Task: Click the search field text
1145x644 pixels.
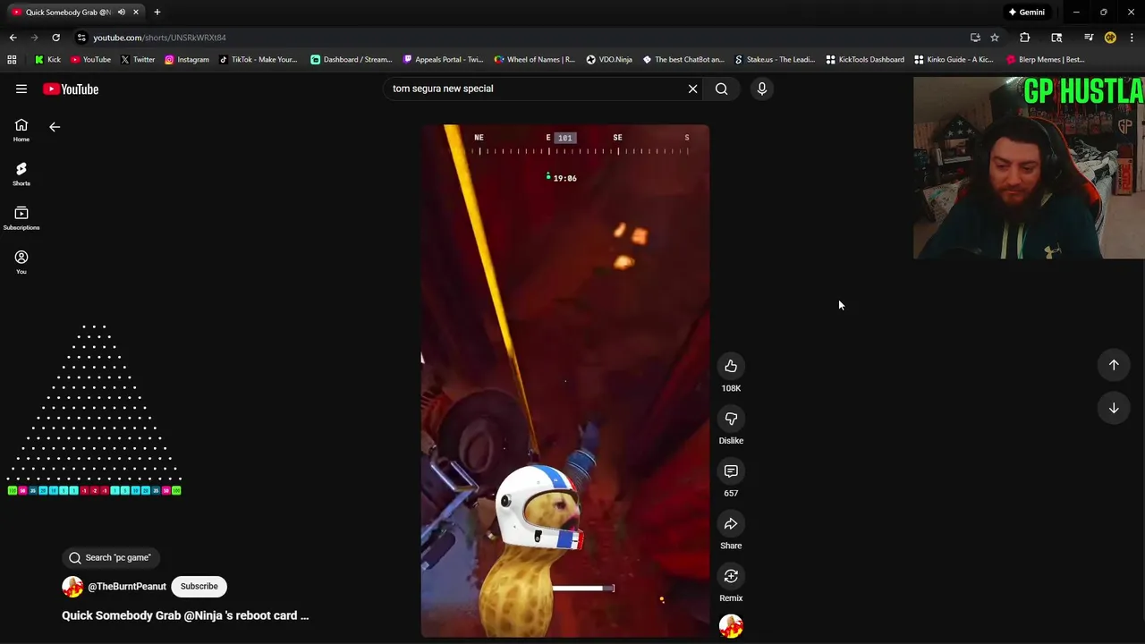Action: (443, 89)
